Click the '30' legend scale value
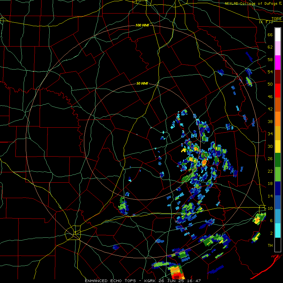 click(x=270, y=146)
